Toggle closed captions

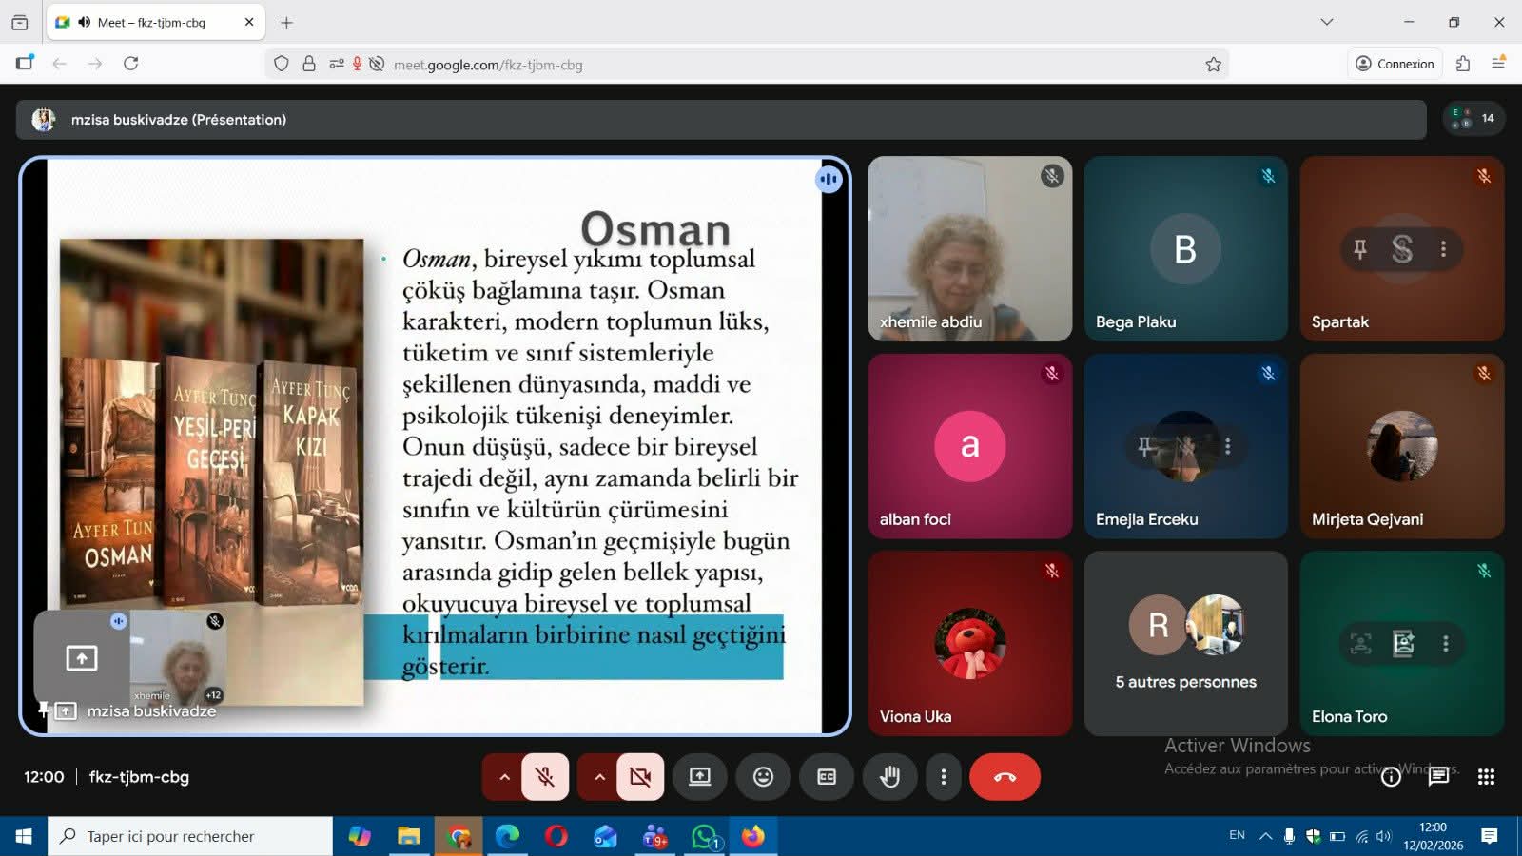tap(827, 777)
